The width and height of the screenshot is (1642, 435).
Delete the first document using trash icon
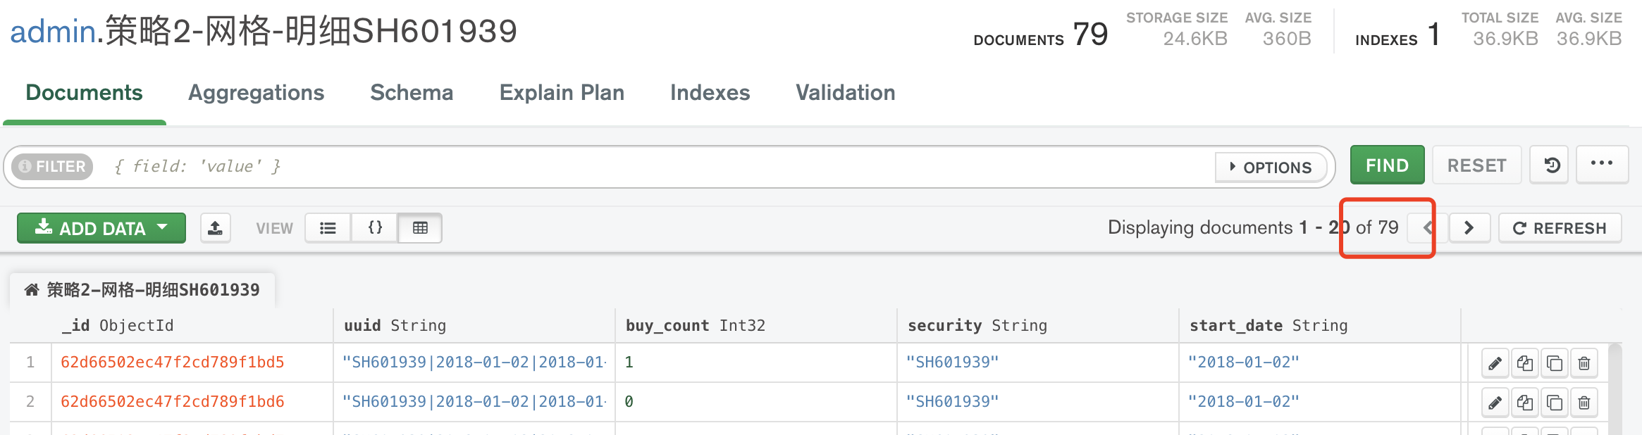tap(1584, 363)
